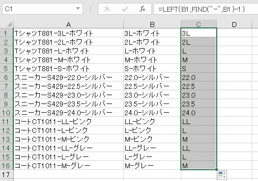Click cell C10 containing '24.0'
Image resolution: width=258 pixels, height=181 pixels.
pos(199,113)
